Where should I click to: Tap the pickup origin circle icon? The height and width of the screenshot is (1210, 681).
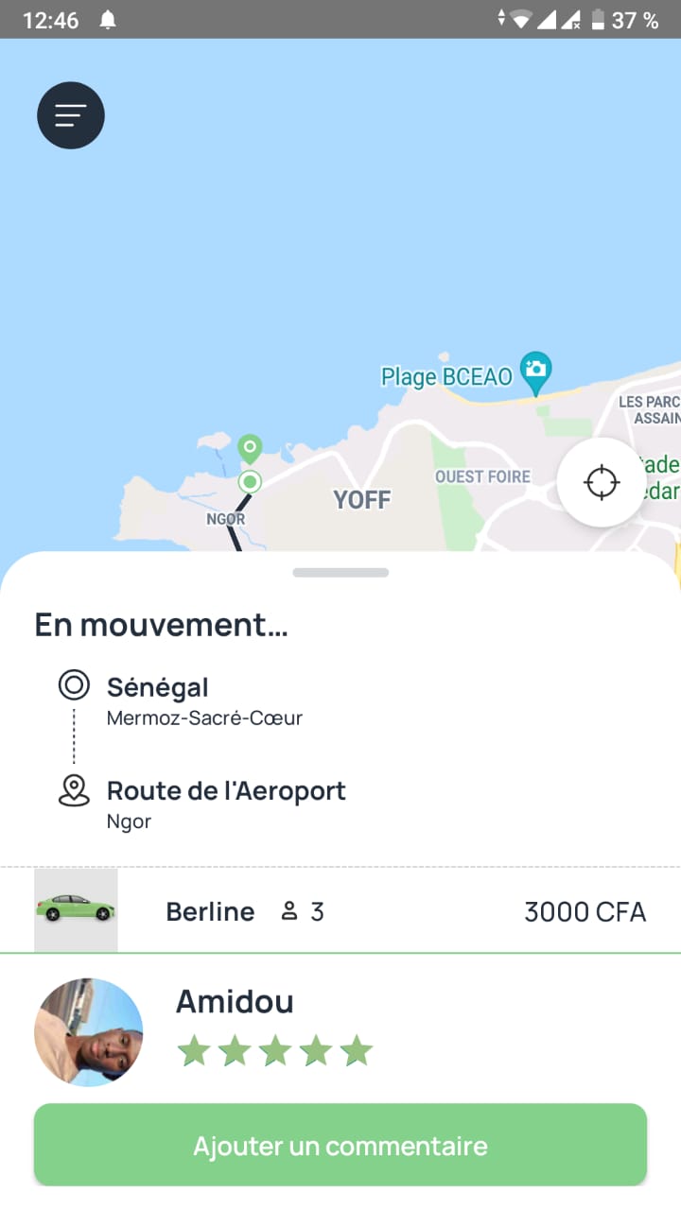74,684
